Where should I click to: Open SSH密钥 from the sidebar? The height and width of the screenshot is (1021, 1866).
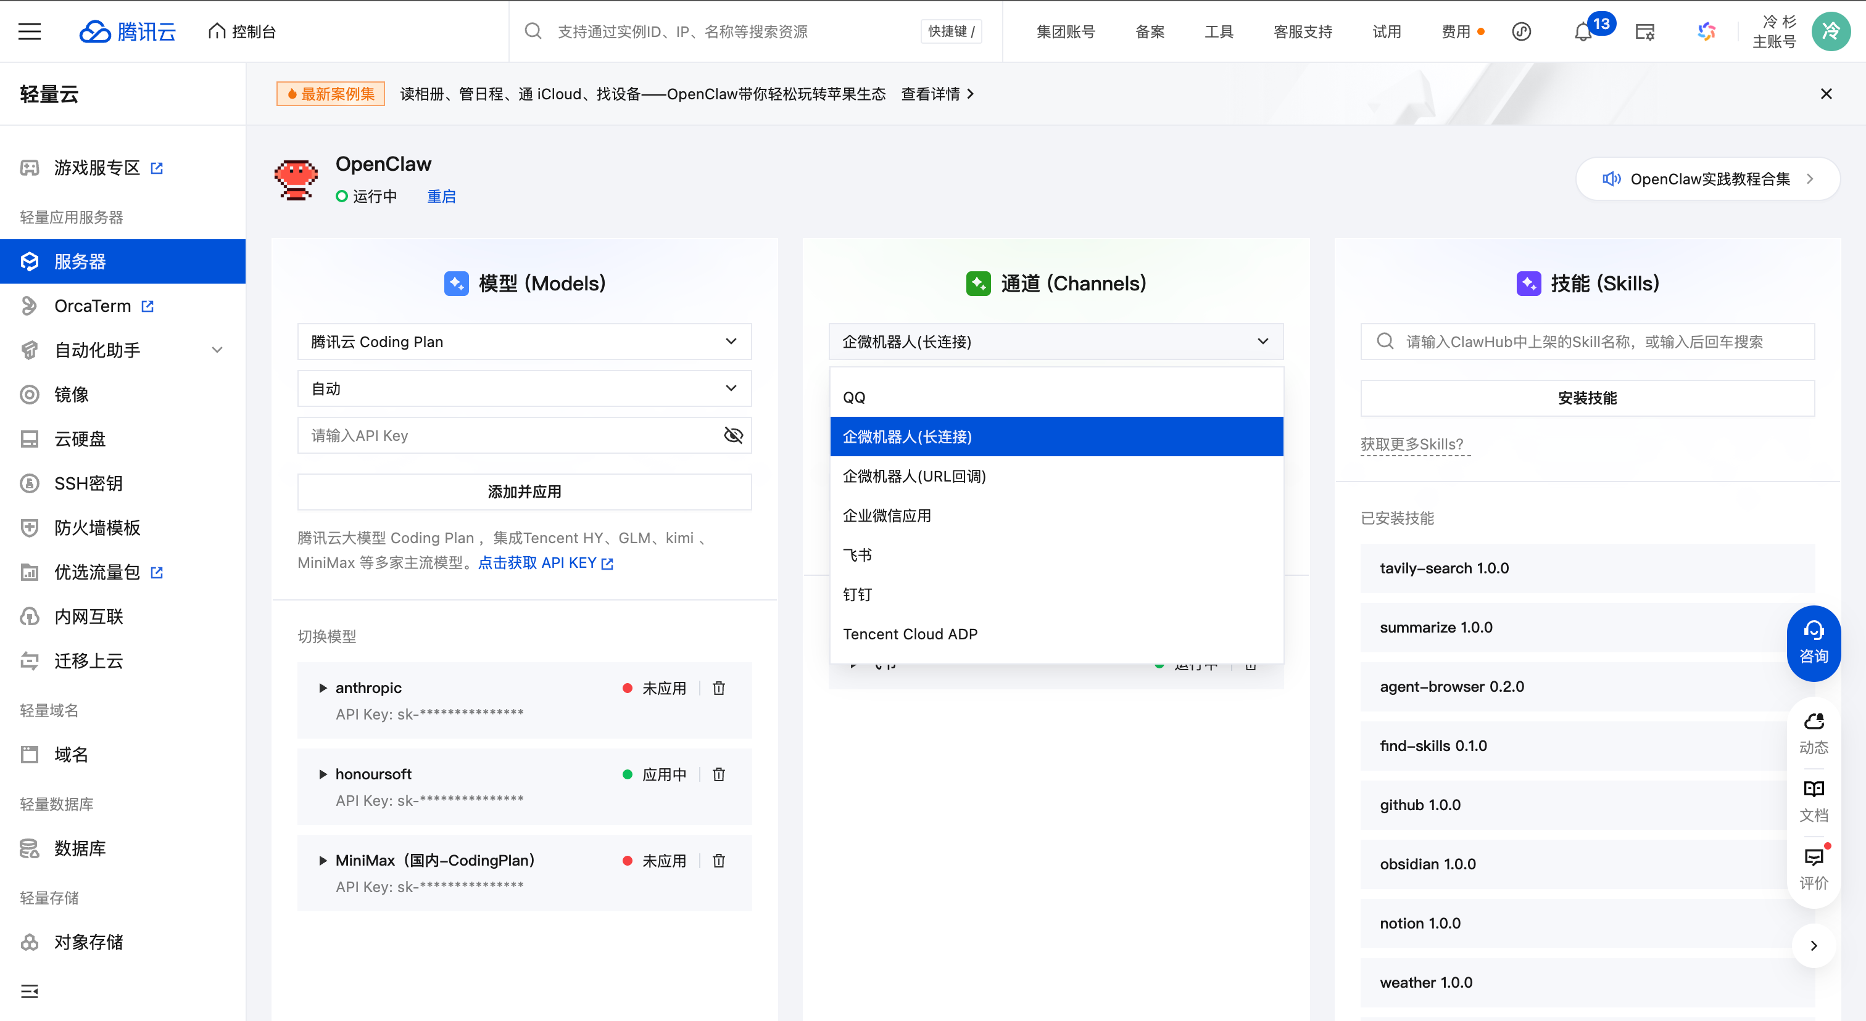[x=88, y=483]
